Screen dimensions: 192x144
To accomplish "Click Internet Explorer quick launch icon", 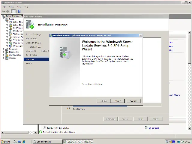I will click(x=24, y=142).
